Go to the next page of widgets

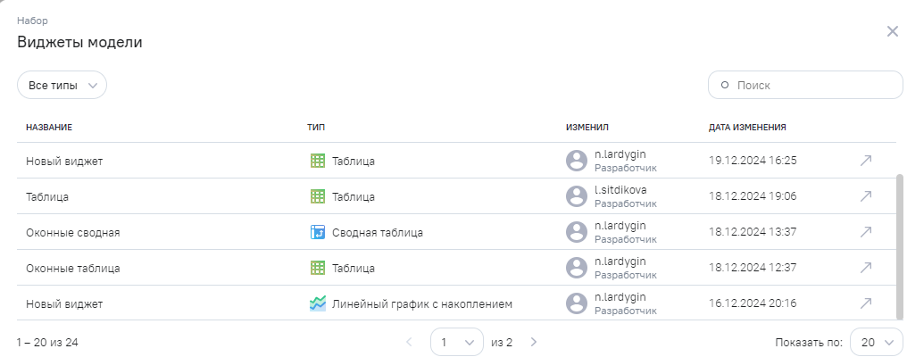(533, 342)
